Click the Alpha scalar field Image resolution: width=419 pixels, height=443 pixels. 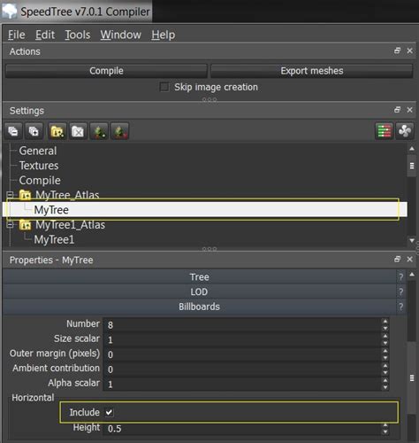tap(242, 385)
